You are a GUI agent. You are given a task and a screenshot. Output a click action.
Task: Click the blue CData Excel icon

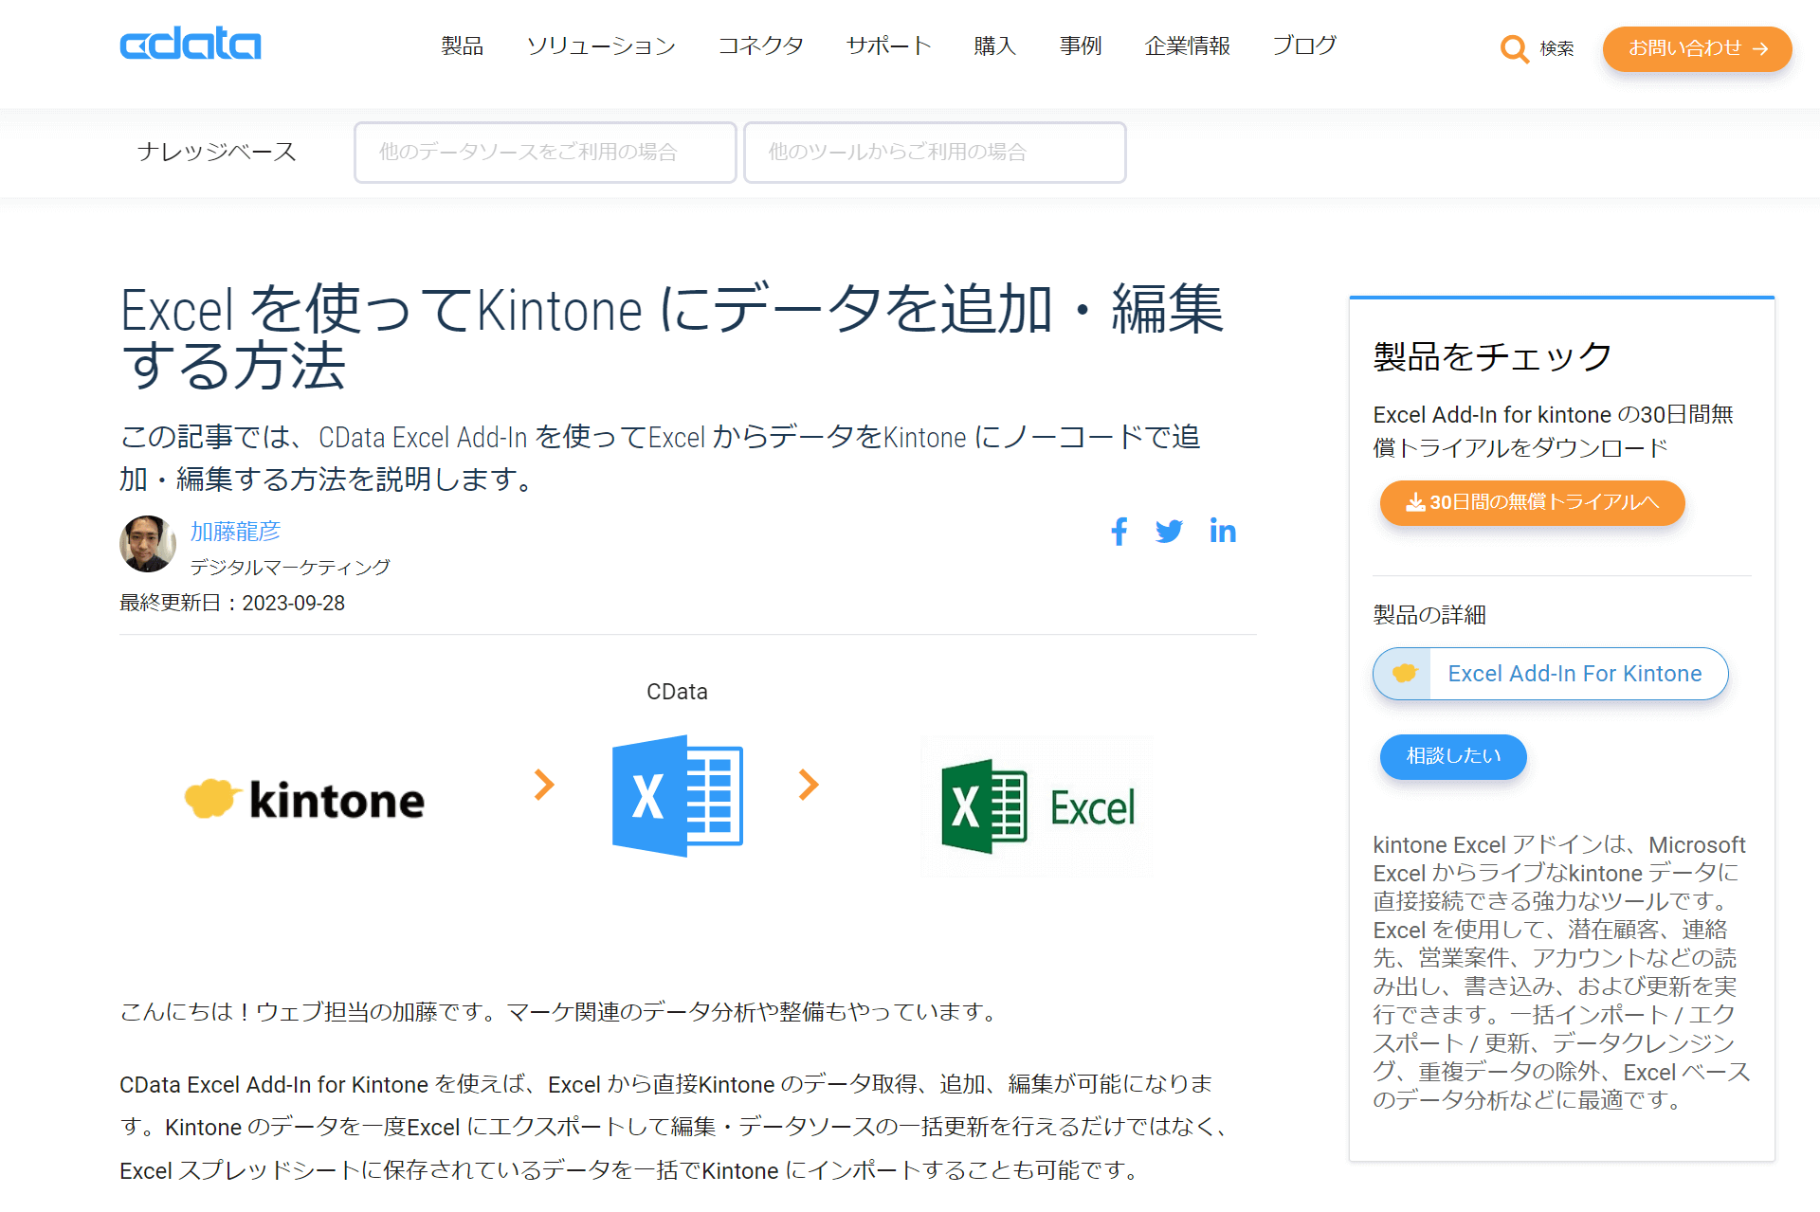[677, 795]
